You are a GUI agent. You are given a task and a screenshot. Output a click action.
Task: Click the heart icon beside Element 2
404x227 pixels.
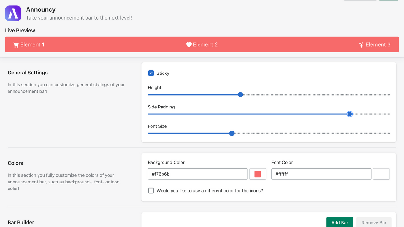189,45
